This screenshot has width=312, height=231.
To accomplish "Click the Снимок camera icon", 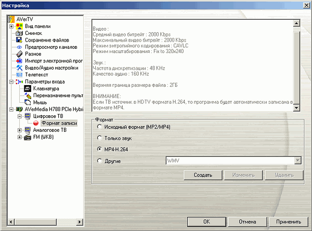I will click(x=19, y=33).
